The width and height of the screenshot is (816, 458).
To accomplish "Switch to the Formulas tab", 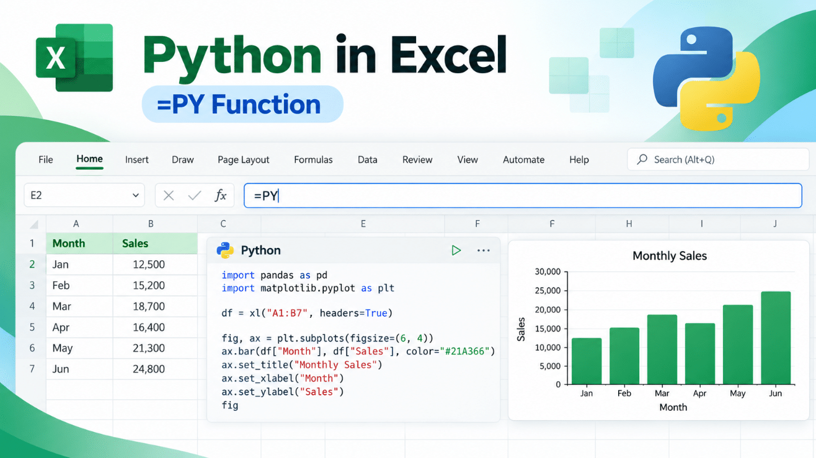I will pyautogui.click(x=313, y=159).
